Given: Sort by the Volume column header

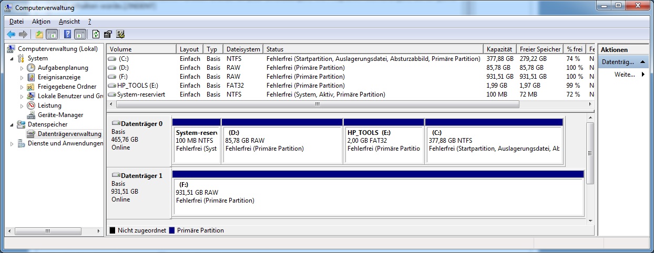Looking at the screenshot, I should tap(141, 49).
